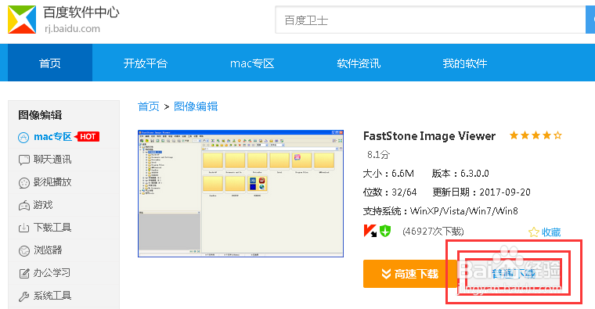Click the 系统工具 wrench icon

click(24, 296)
